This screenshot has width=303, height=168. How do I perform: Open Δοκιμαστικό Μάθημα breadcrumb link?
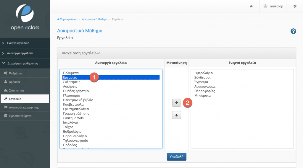[95, 19]
